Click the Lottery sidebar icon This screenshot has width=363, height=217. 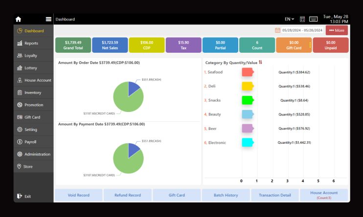tap(20, 68)
